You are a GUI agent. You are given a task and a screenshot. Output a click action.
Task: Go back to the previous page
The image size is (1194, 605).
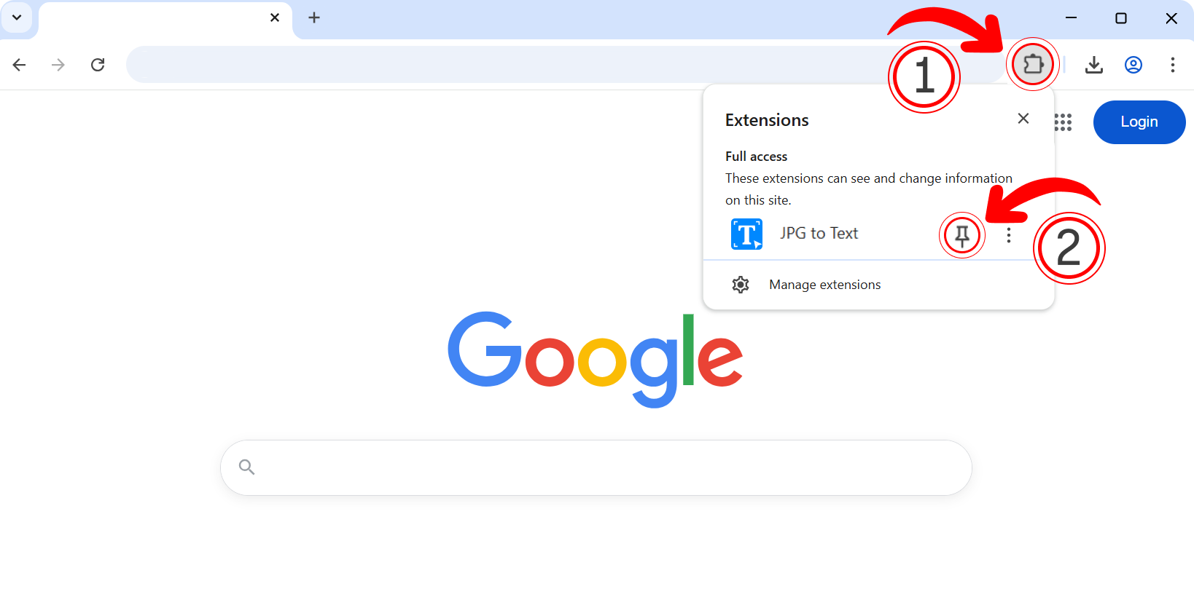point(20,65)
